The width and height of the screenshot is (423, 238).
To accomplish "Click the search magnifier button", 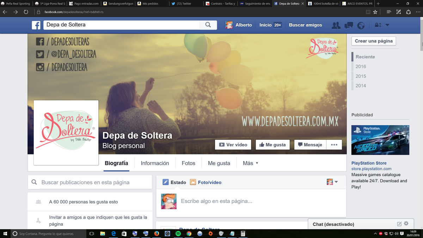I will (x=208, y=25).
